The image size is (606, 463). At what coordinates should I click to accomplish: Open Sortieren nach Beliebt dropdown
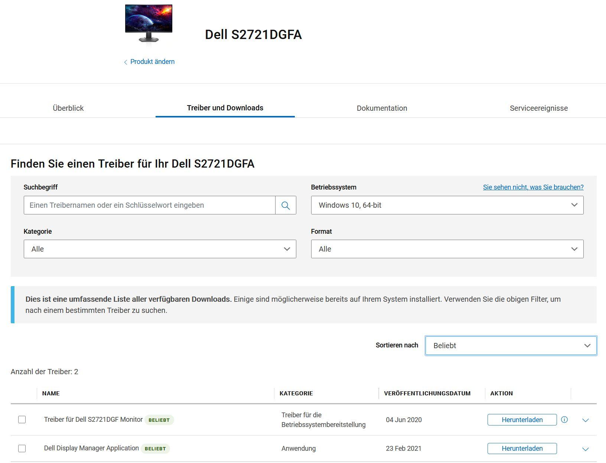(x=511, y=346)
